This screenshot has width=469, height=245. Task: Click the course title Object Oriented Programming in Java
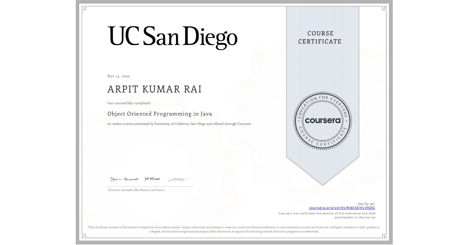point(159,114)
